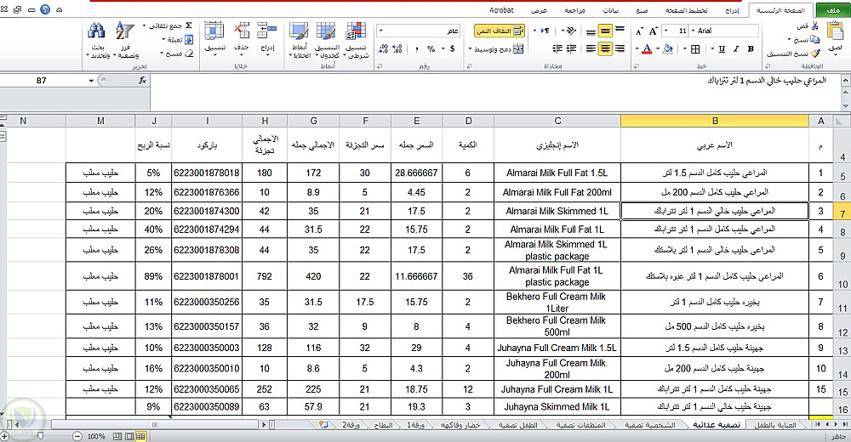Click the AutoSum sigma icon
Image resolution: width=851 pixels, height=442 pixels.
[x=188, y=25]
